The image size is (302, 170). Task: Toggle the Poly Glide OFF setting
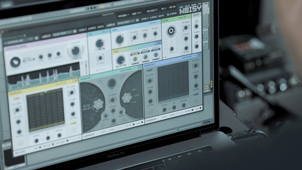coord(152,11)
